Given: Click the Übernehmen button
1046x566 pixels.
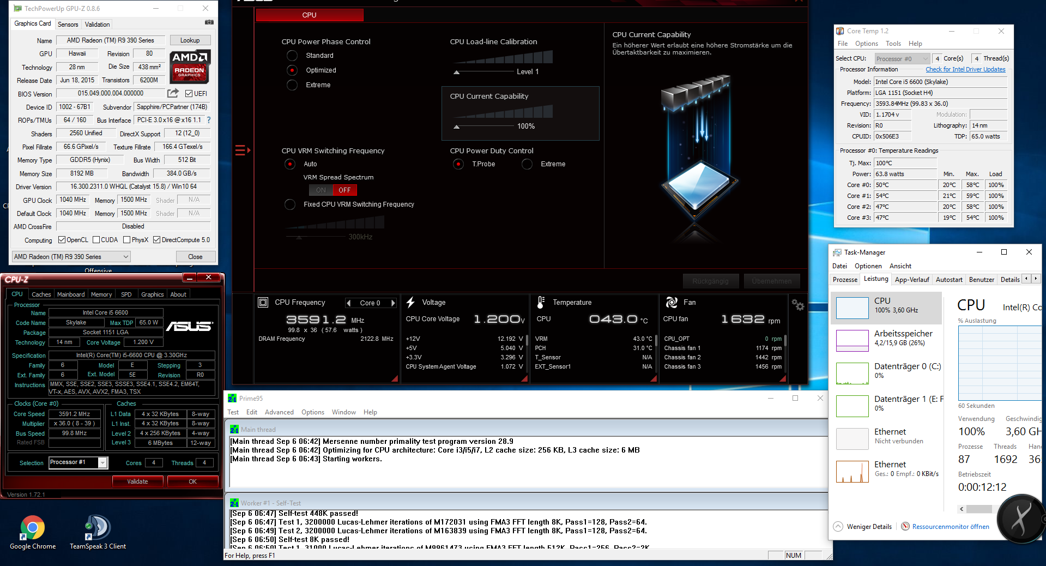Looking at the screenshot, I should [x=772, y=281].
